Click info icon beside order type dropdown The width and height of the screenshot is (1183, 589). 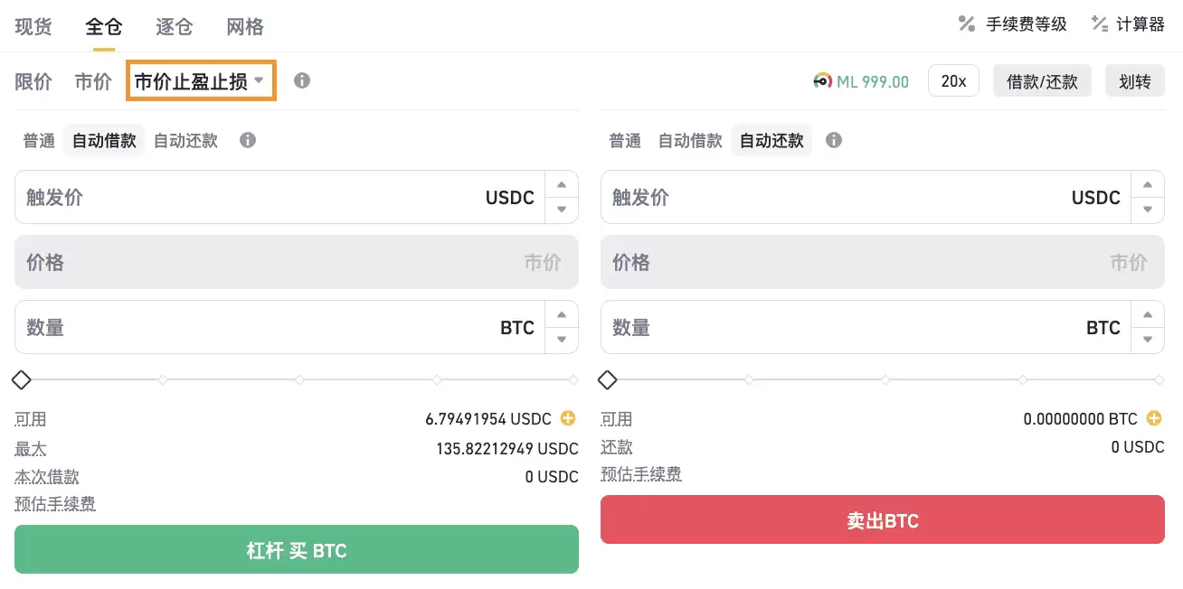pos(302,80)
